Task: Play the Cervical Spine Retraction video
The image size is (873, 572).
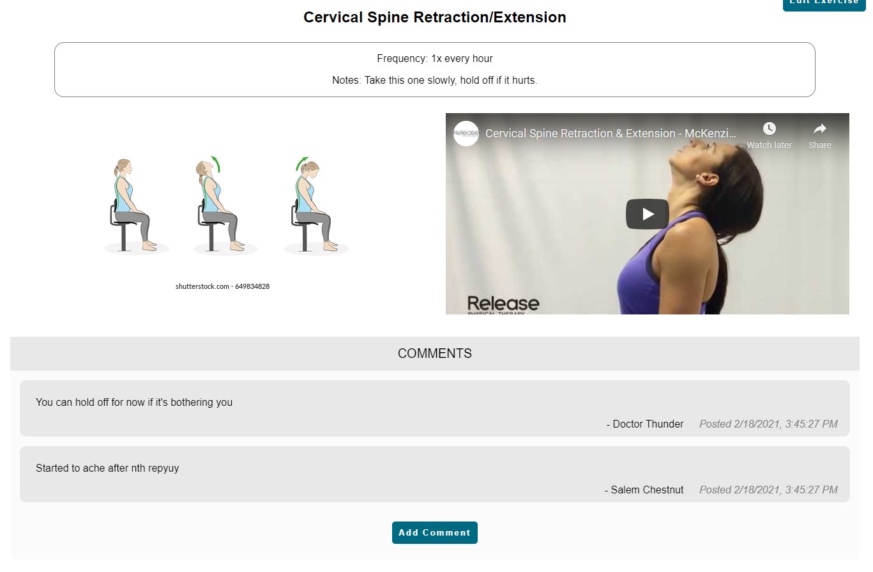Action: 647,214
